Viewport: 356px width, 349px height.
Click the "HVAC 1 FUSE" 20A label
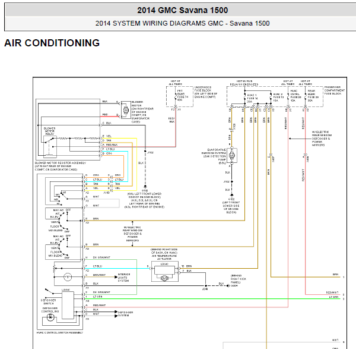pos(252,98)
